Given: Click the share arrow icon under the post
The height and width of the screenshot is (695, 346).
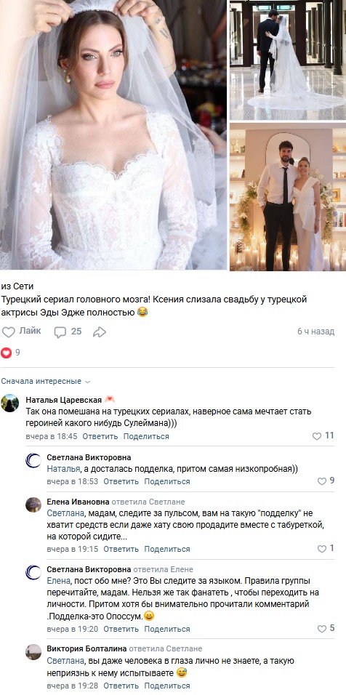Looking at the screenshot, I should tap(100, 332).
